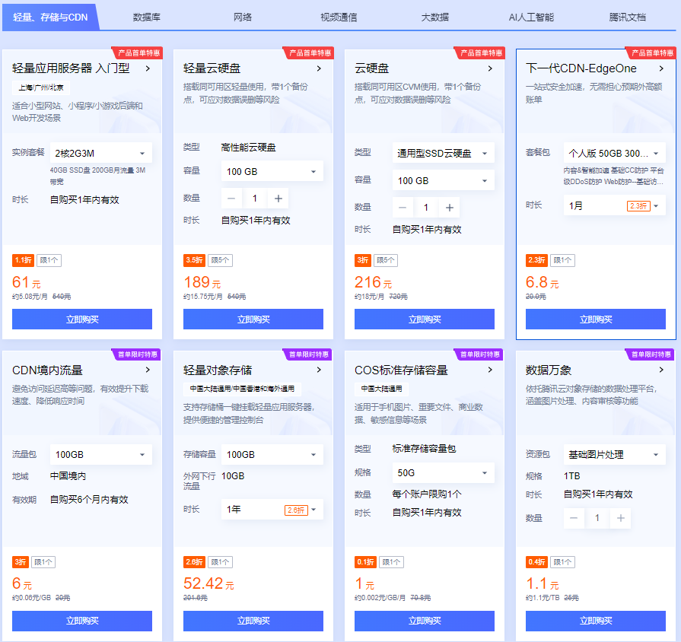681x642 pixels.
Task: Click 立即购买 on the 数据万象 card
Action: pos(596,621)
